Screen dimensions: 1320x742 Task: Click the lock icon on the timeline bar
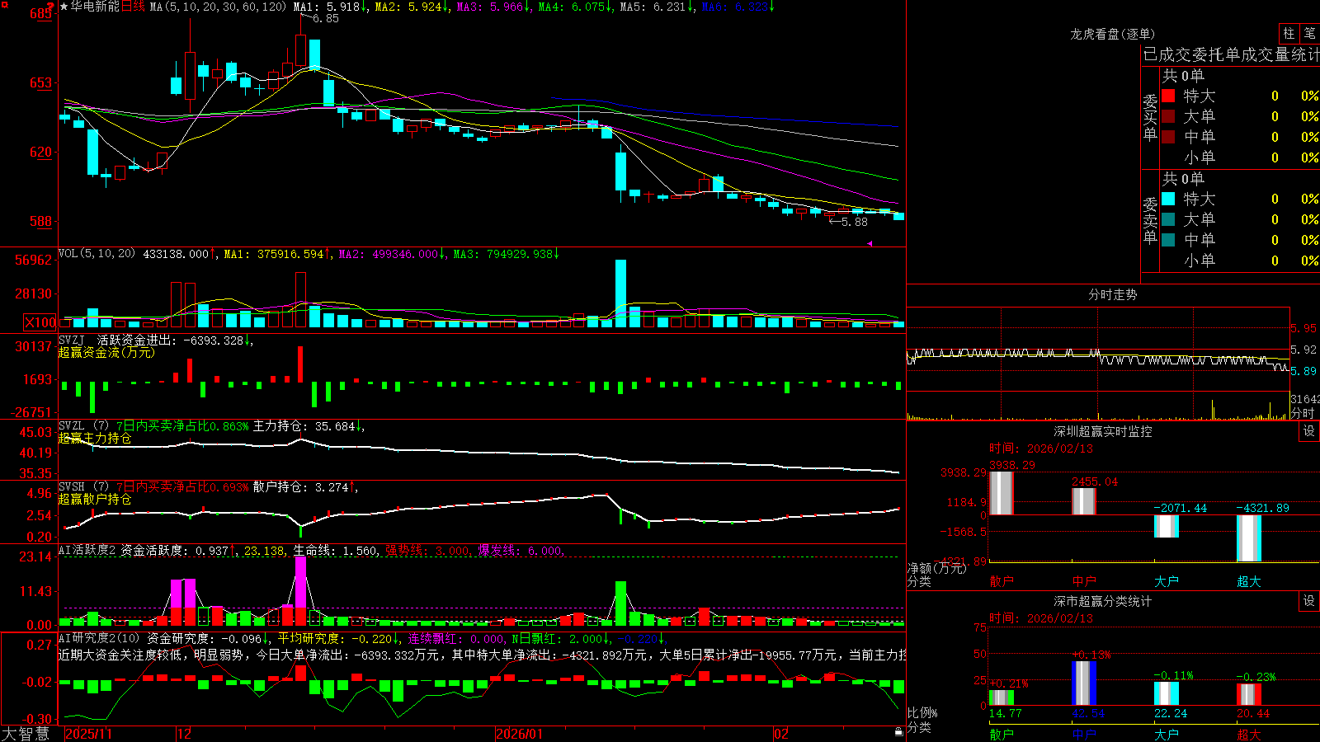tap(898, 732)
